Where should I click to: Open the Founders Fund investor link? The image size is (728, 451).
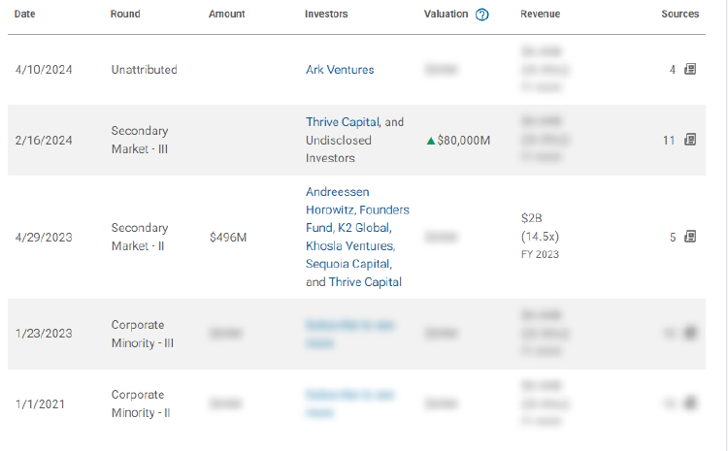[x=357, y=219]
